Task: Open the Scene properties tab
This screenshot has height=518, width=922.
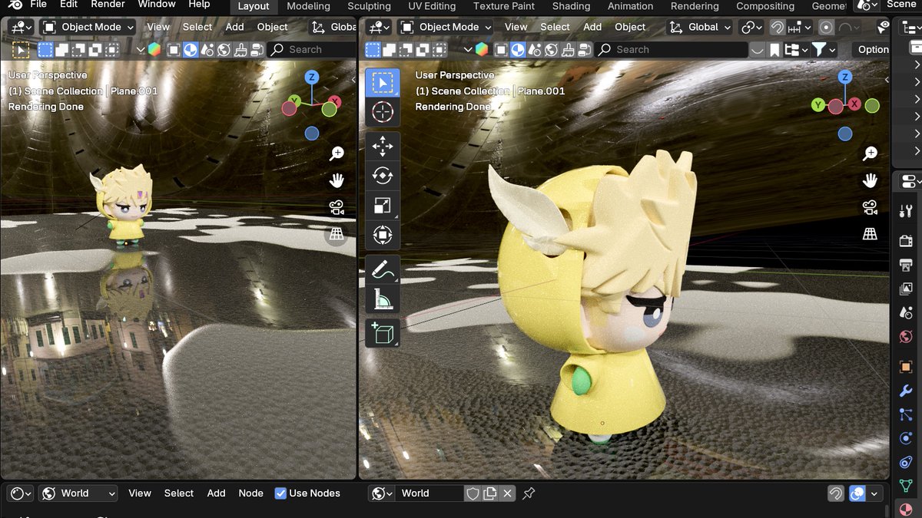Action: 906,313
